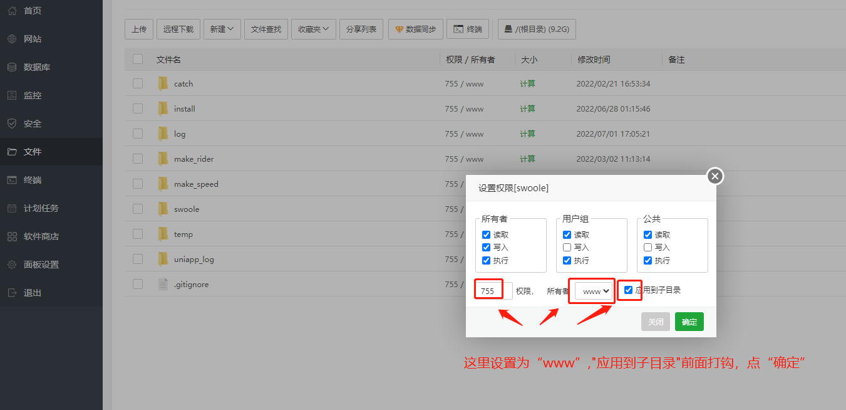Screen dimensions: 846x410
Task: Toggle 所有者 读取 read checkbox
Action: point(486,234)
